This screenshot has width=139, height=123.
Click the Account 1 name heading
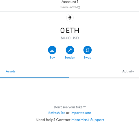tap(70, 2)
